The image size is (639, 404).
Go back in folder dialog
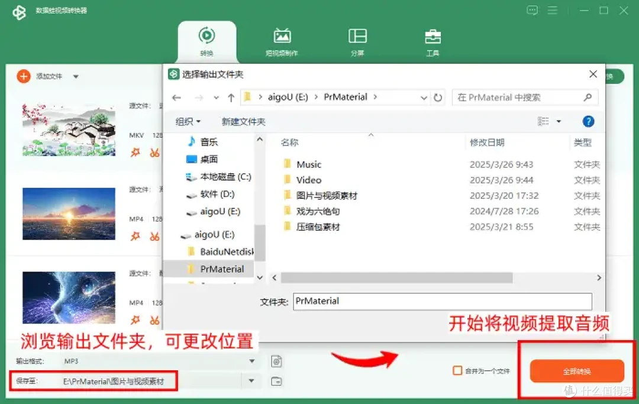click(176, 98)
